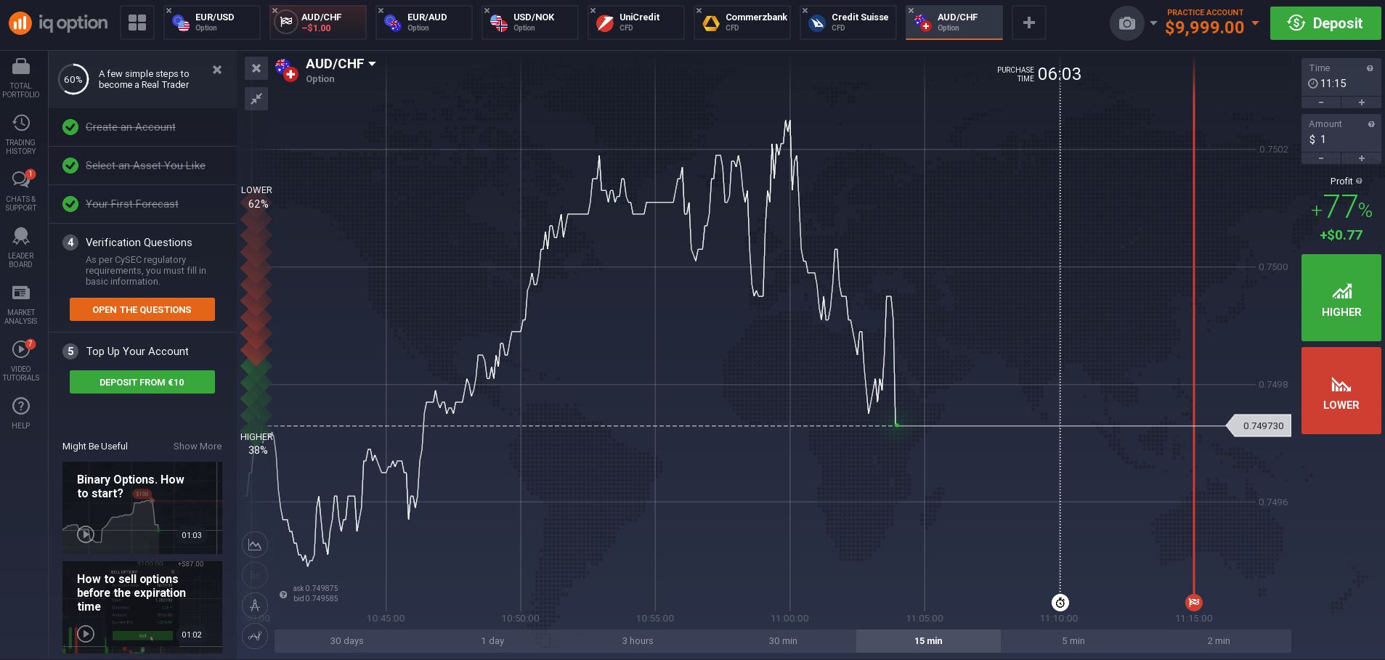Click DEPOSIT FROM €10 button
Image resolution: width=1385 pixels, height=660 pixels.
142,382
